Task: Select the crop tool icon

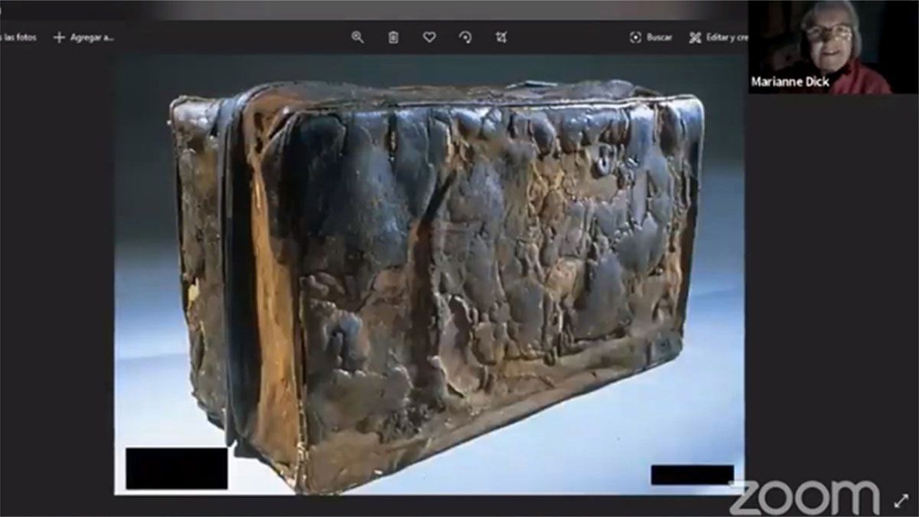Action: tap(501, 38)
